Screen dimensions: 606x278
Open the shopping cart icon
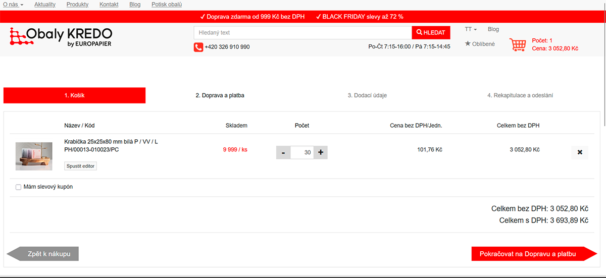pyautogui.click(x=518, y=44)
